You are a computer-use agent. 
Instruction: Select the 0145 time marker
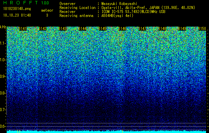102,29
